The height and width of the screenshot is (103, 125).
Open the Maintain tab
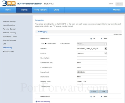[x=117, y=10]
